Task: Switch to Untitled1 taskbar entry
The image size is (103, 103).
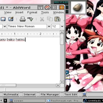Action: (x=93, y=101)
